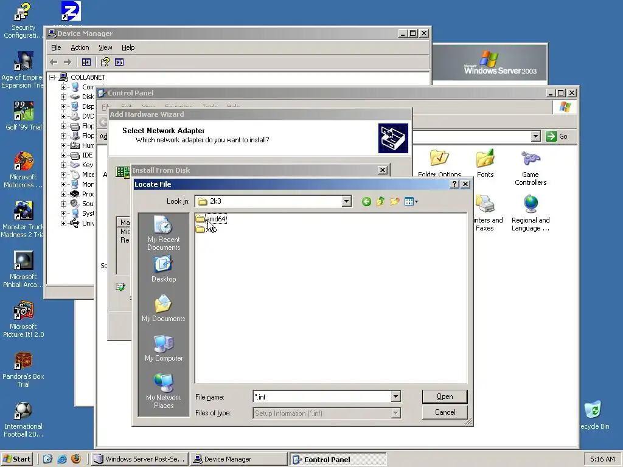
Task: Open the Control Panel address bar dropdown
Action: pos(535,136)
